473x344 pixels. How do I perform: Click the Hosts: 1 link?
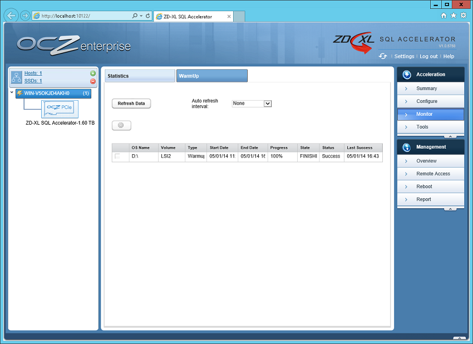point(33,73)
